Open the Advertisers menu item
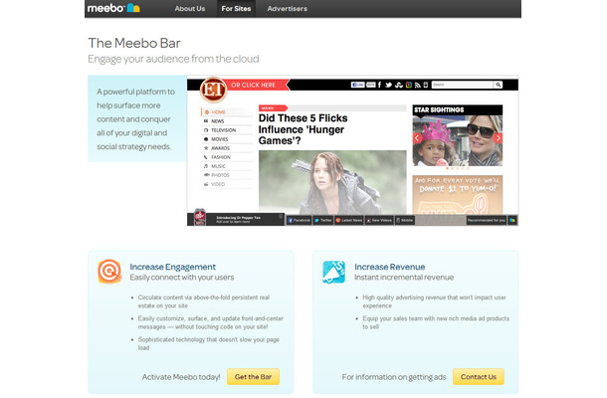The image size is (607, 398). click(288, 9)
